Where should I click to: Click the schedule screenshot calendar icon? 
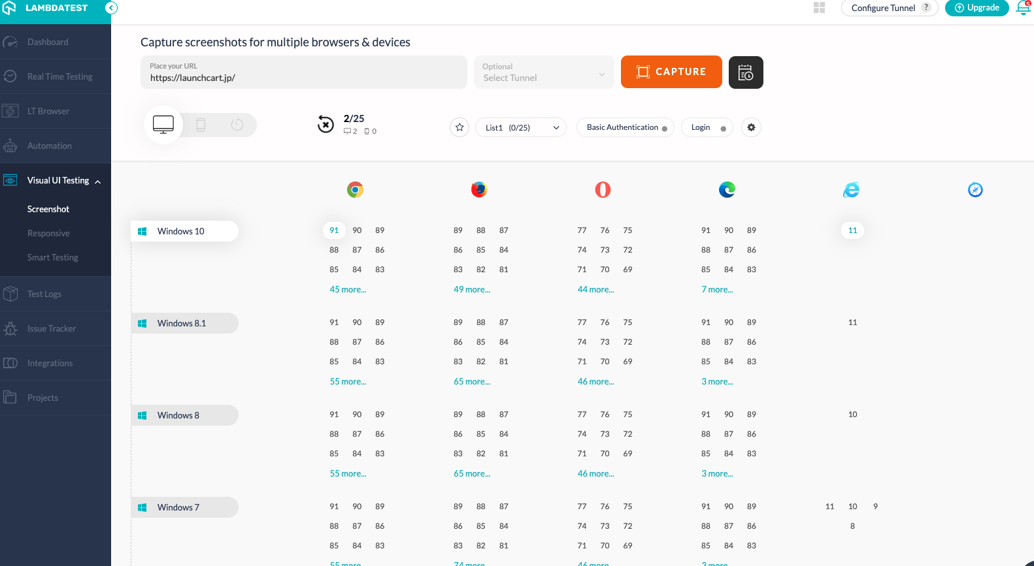point(746,72)
